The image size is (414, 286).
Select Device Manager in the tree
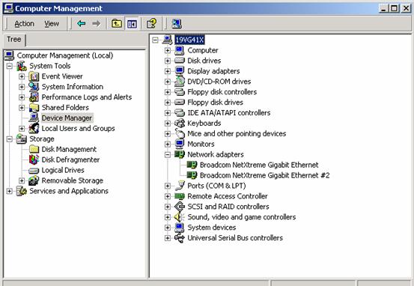pos(67,118)
